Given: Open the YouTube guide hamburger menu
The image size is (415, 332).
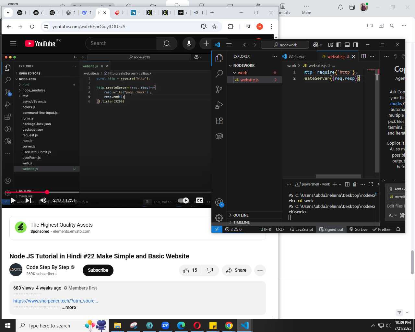Looking at the screenshot, I should (x=13, y=43).
